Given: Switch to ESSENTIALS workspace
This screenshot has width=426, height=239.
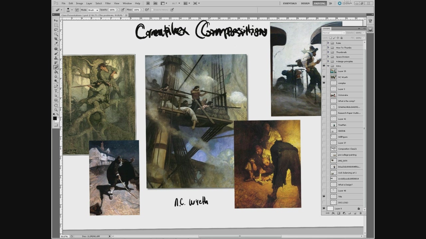Looking at the screenshot, I should (x=290, y=3).
